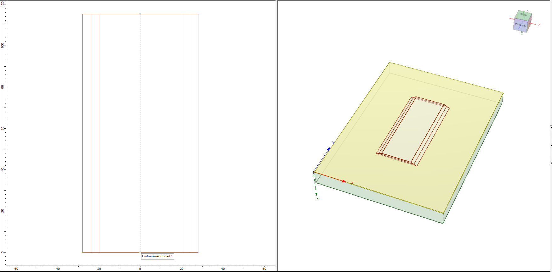This screenshot has width=552, height=272.
Task: Click the green top face of view cube
Action: point(523,15)
